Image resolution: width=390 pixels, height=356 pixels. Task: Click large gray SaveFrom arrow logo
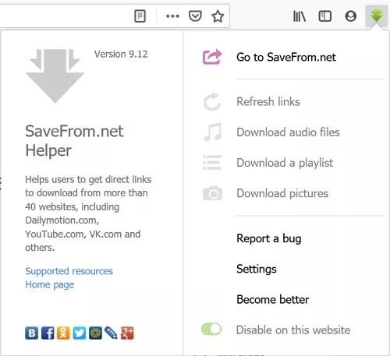pos(55,76)
